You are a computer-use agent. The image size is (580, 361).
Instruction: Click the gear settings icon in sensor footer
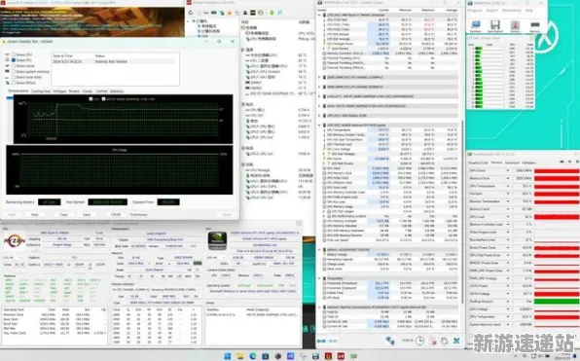pos(444,341)
